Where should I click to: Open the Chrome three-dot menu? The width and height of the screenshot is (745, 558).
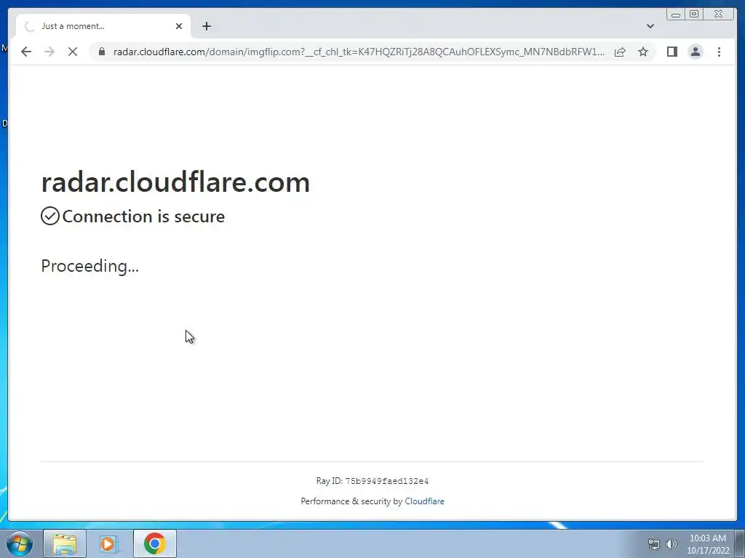coord(719,52)
